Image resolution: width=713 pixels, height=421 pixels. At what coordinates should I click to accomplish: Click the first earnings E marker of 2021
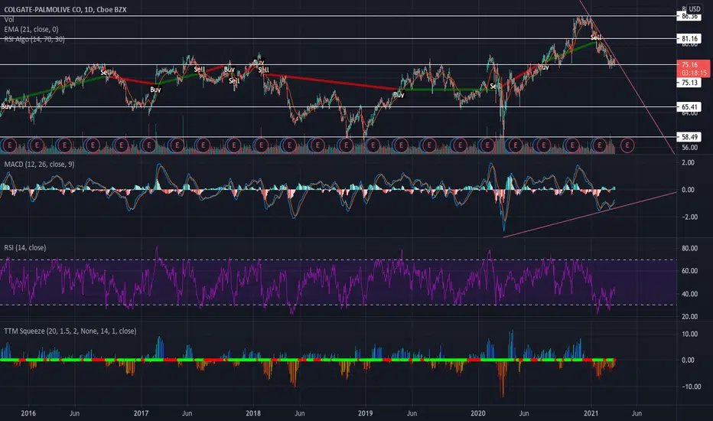(x=599, y=145)
